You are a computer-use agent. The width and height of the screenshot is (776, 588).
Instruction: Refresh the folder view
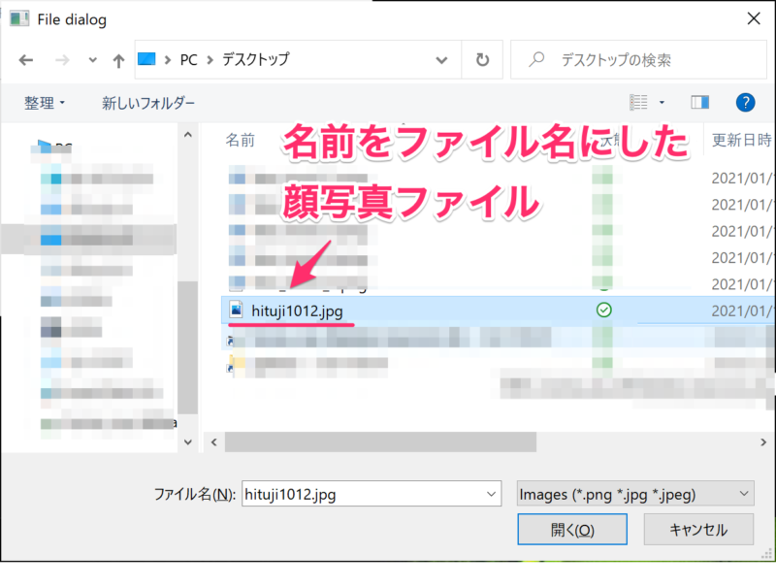click(482, 59)
